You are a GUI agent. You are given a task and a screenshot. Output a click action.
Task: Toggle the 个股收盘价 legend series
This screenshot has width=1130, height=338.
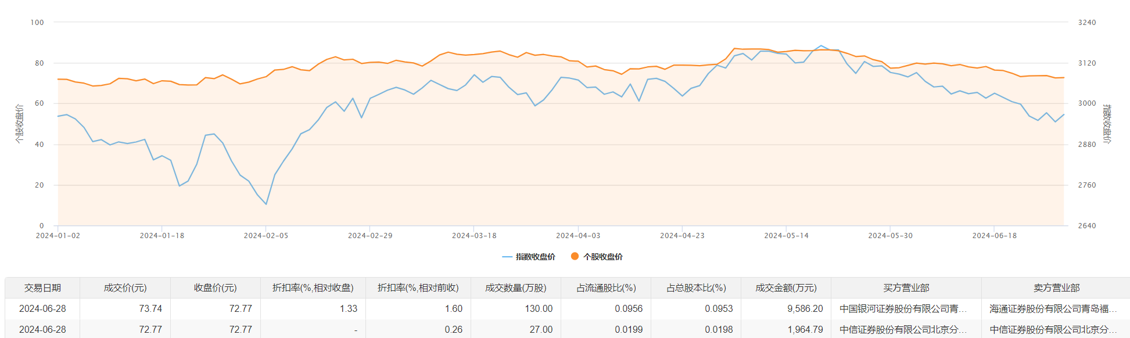[602, 257]
